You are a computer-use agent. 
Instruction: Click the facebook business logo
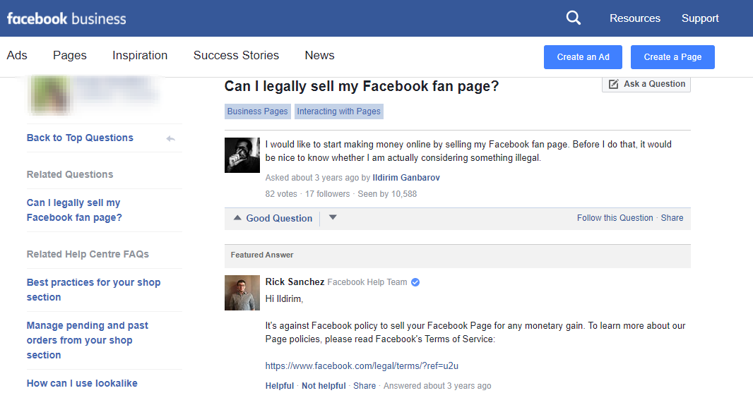click(66, 19)
